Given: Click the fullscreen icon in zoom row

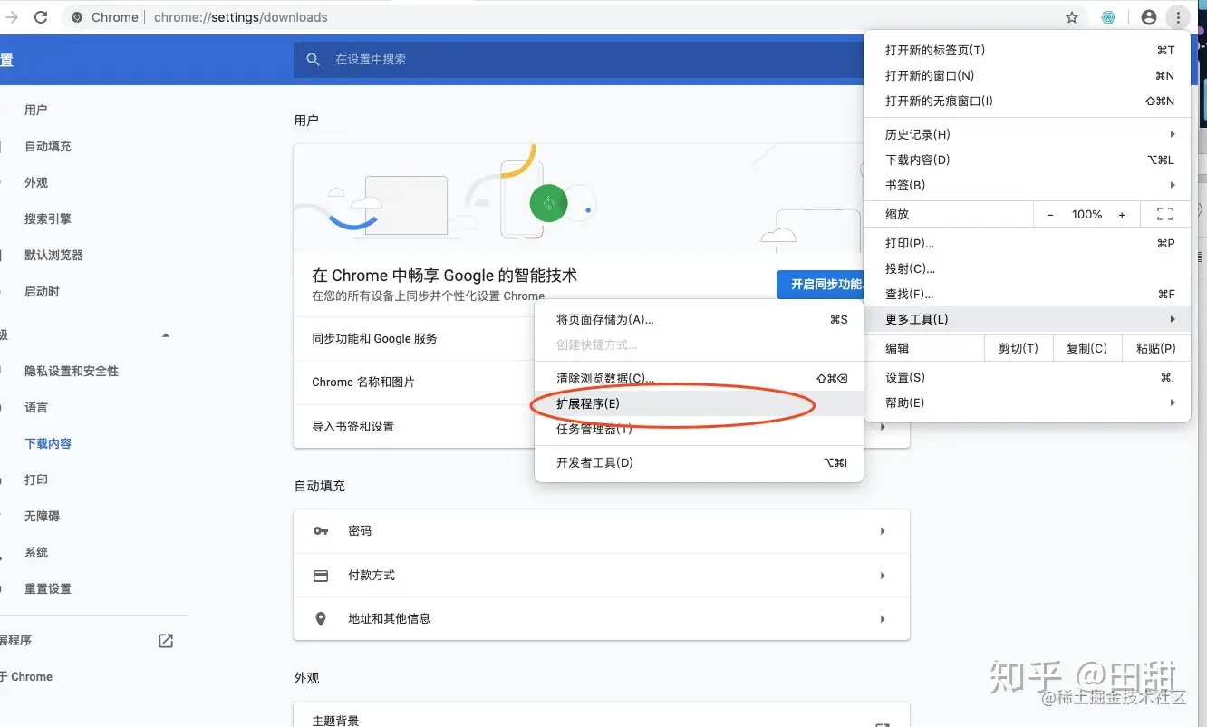Looking at the screenshot, I should tap(1165, 215).
